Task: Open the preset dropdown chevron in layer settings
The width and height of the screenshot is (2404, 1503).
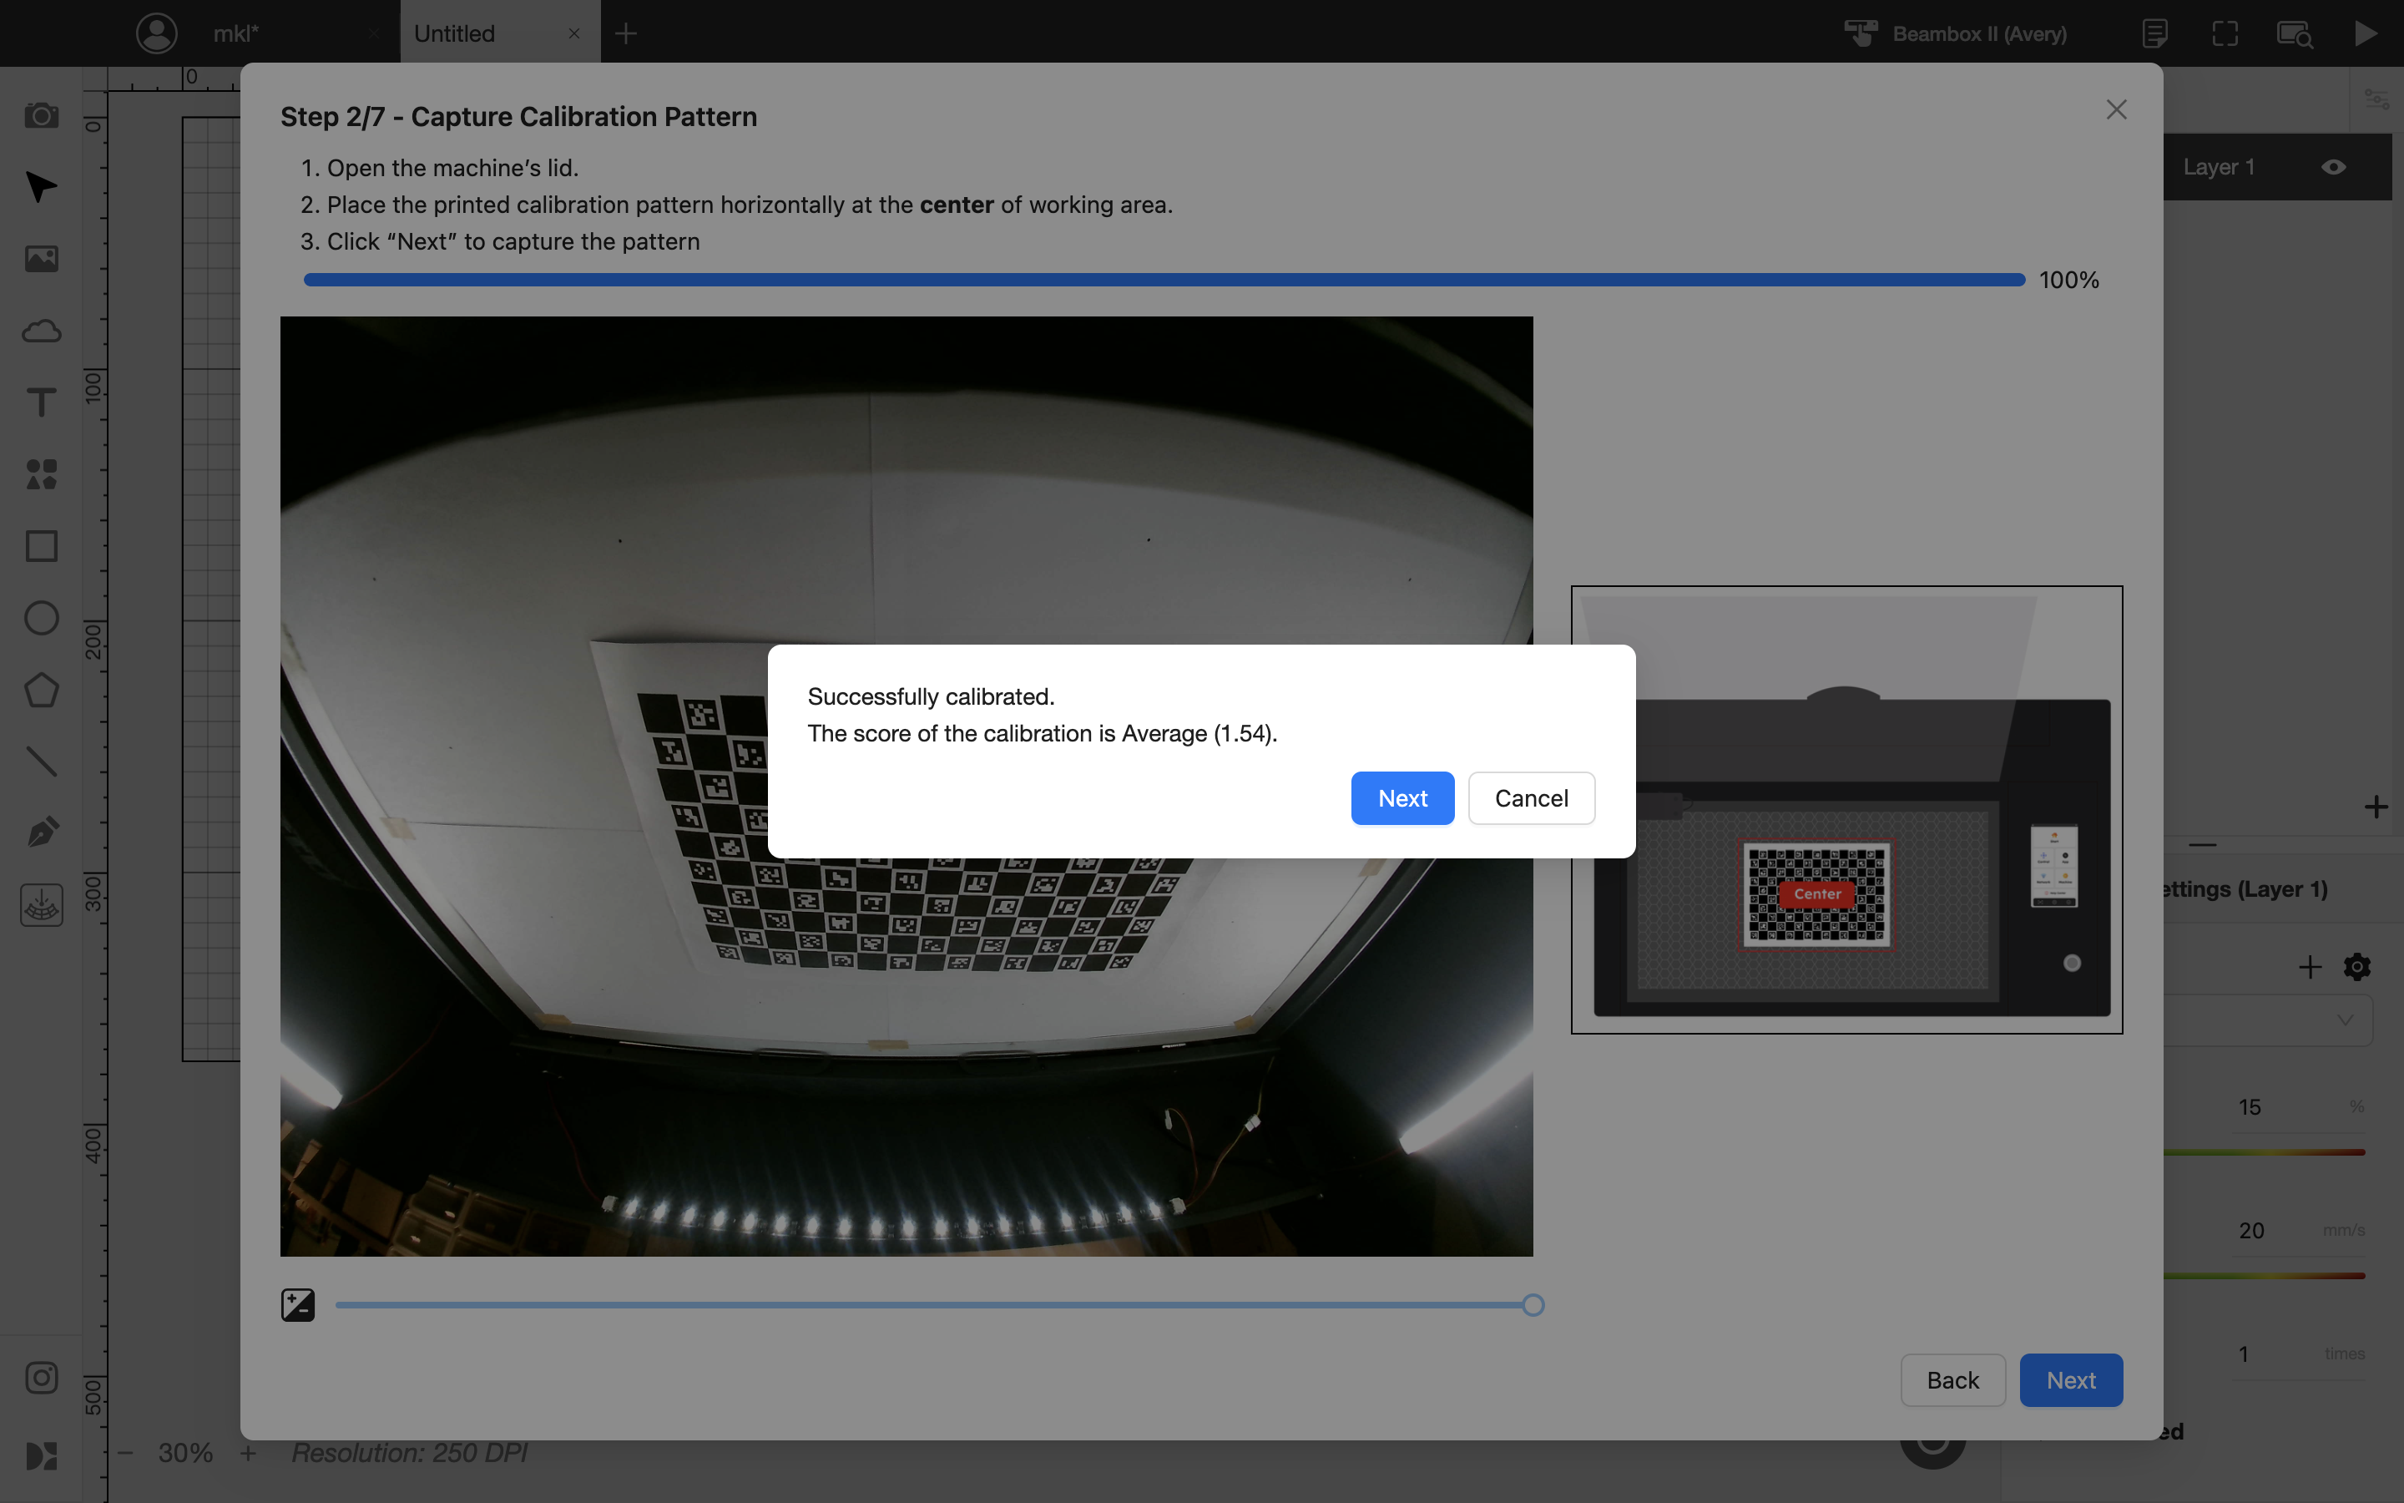Action: click(x=2346, y=1020)
